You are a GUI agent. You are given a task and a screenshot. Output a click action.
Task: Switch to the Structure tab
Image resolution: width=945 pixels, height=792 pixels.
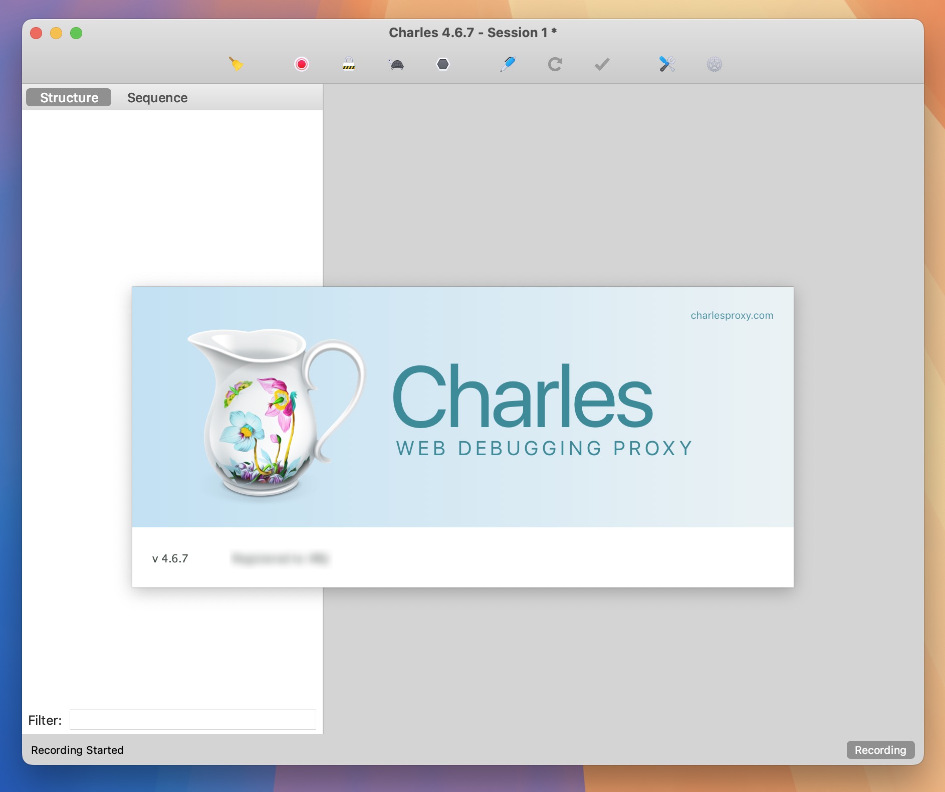click(x=69, y=97)
